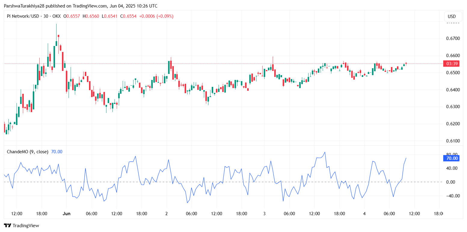Click the blue 70.00 indicator value tag

coord(452,158)
